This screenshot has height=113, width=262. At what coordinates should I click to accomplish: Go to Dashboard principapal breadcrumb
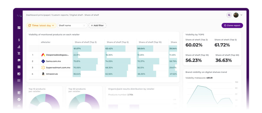(38, 15)
